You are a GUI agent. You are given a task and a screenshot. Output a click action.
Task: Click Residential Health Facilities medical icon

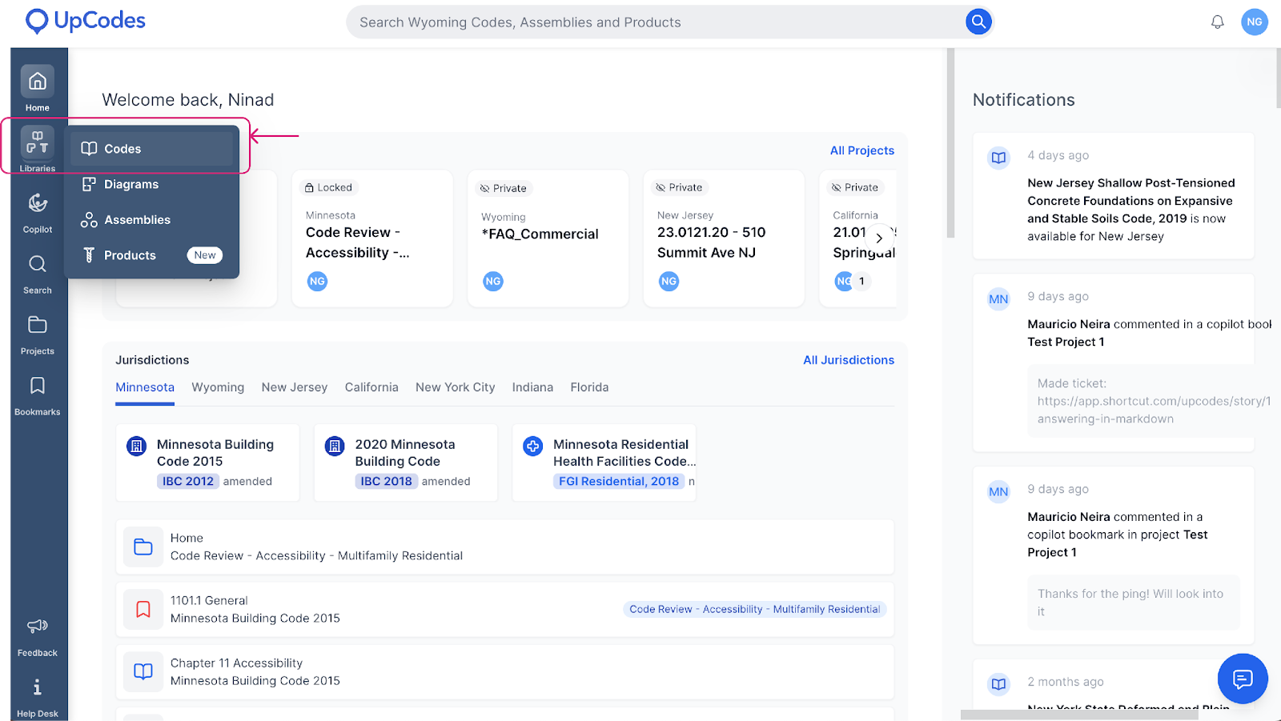(532, 446)
